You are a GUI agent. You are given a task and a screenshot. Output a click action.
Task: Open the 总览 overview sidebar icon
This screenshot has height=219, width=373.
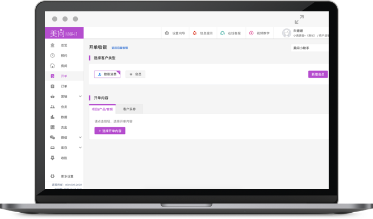[x=53, y=45]
